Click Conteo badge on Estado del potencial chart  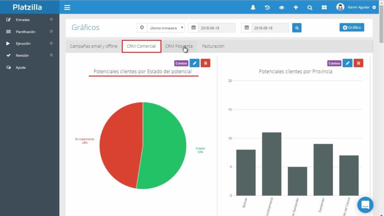pyautogui.click(x=181, y=63)
